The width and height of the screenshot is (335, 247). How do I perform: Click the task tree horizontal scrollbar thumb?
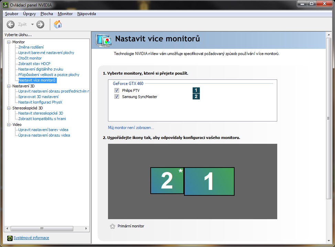[42, 229]
